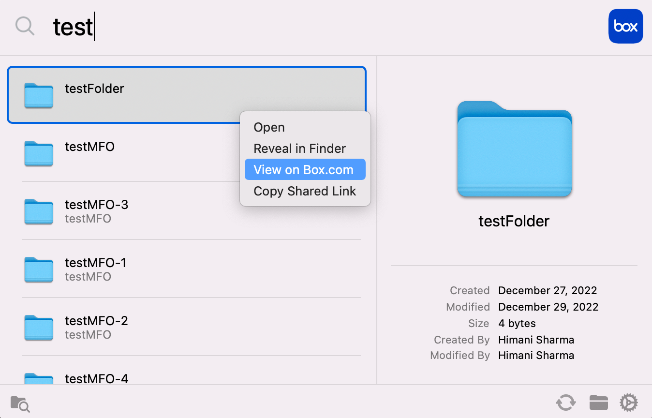The width and height of the screenshot is (652, 418).
Task: Select View on Box.com menu entry
Action: [x=304, y=170]
